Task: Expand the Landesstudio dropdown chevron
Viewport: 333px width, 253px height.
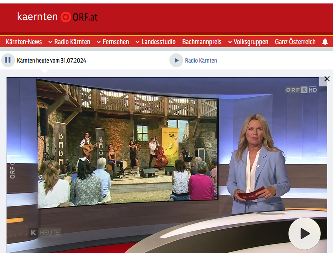Action: 138,42
